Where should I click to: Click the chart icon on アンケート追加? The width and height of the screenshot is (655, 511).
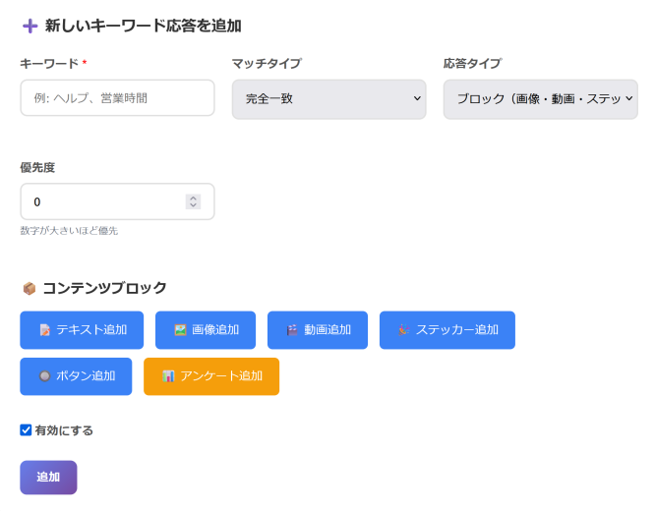click(168, 376)
